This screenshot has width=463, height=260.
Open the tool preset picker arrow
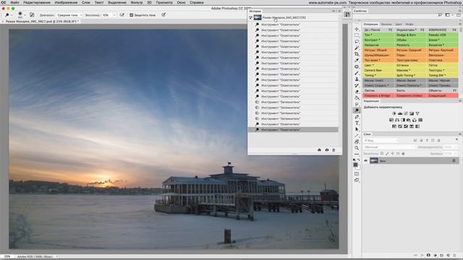point(12,15)
